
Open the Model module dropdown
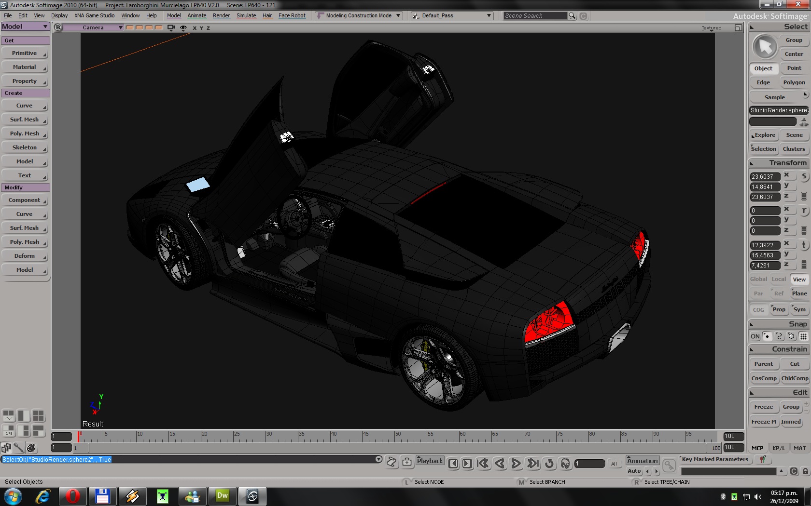tap(25, 27)
